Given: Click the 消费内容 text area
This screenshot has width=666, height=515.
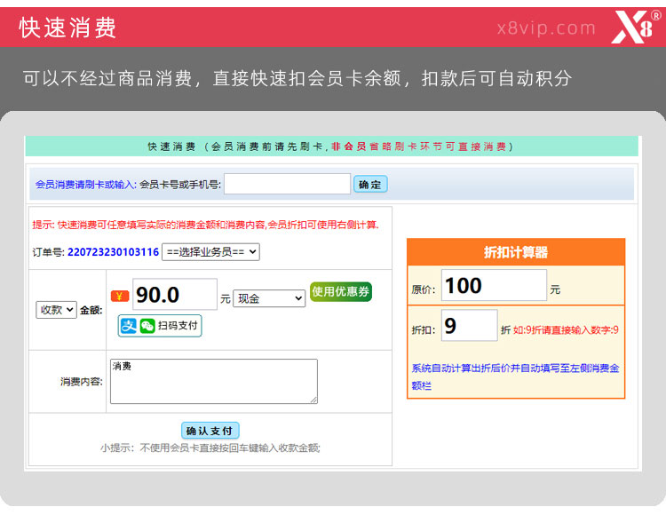Looking at the screenshot, I should coord(214,381).
